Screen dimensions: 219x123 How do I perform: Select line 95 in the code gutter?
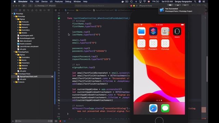59,100
